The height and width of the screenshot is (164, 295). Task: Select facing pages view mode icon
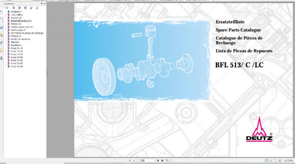click(x=275, y=161)
